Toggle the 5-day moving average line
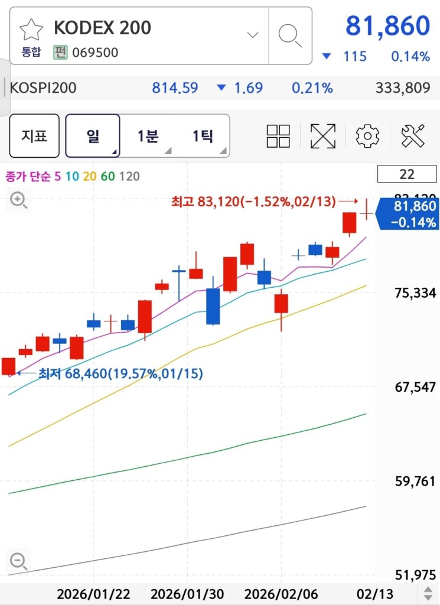 tap(58, 176)
